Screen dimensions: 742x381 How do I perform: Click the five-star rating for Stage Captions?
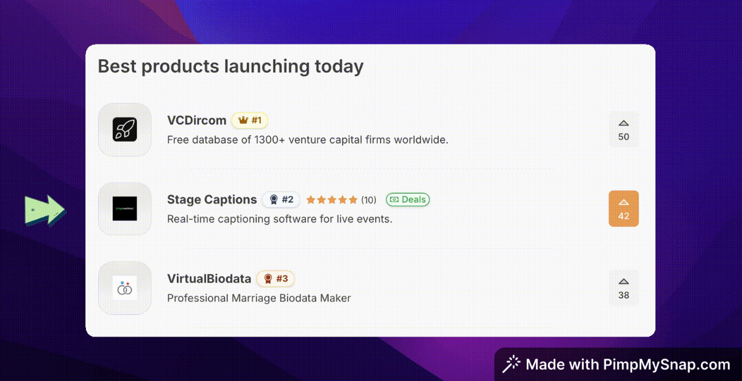331,200
